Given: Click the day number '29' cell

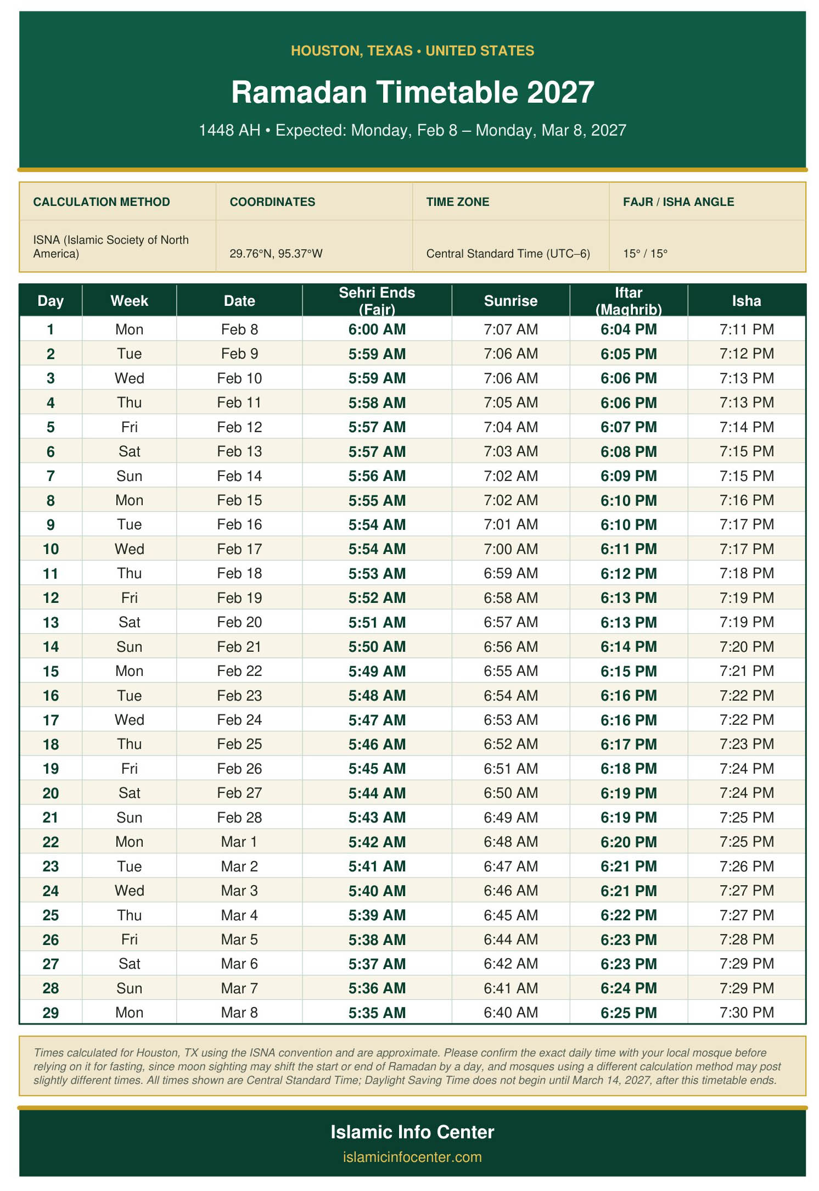Looking at the screenshot, I should click(51, 1012).
